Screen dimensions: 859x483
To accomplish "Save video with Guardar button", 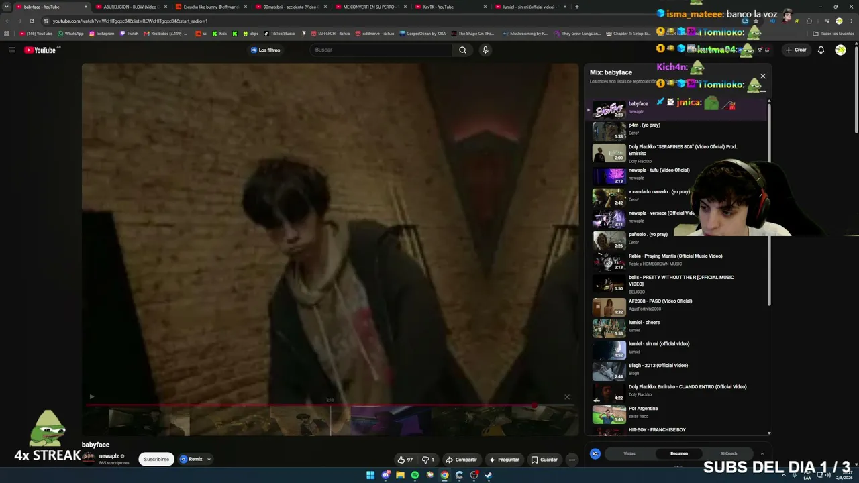I will click(x=544, y=460).
